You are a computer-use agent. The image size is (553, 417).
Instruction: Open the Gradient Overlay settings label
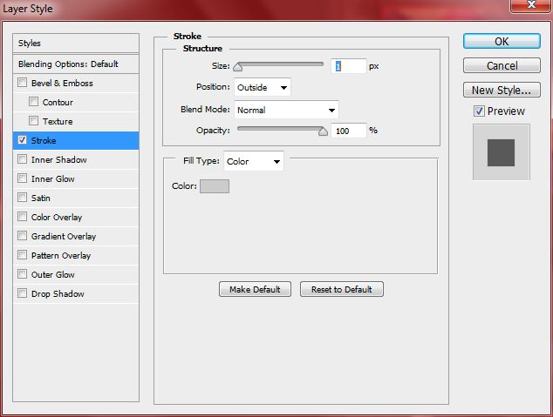point(64,237)
